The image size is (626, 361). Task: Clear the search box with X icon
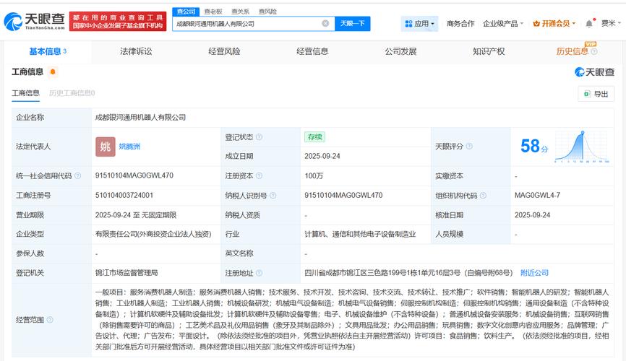[x=325, y=24]
